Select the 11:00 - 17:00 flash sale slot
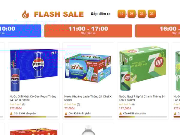Viewport: 180px width, 135px height. tap(88, 31)
